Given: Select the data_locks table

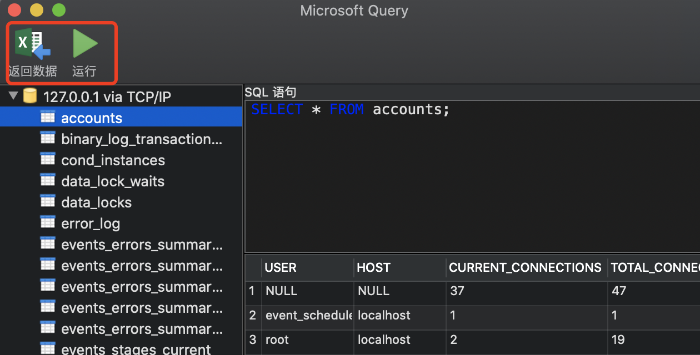Looking at the screenshot, I should [96, 202].
